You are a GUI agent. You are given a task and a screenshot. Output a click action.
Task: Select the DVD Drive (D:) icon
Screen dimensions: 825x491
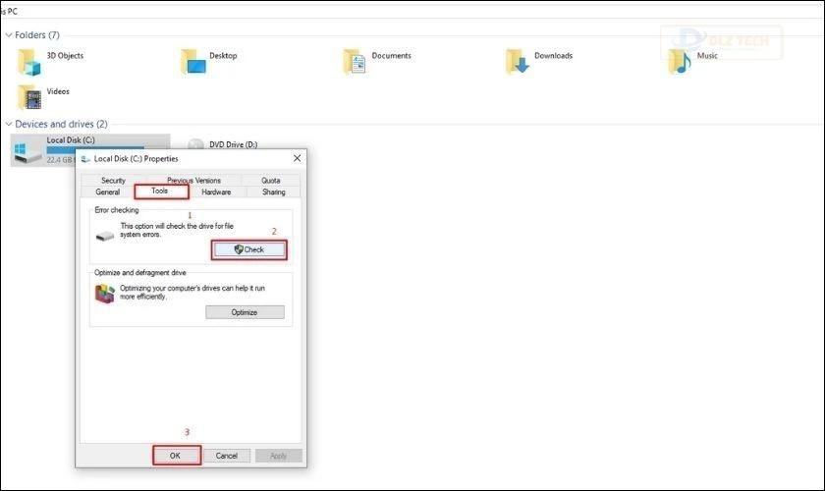(196, 145)
